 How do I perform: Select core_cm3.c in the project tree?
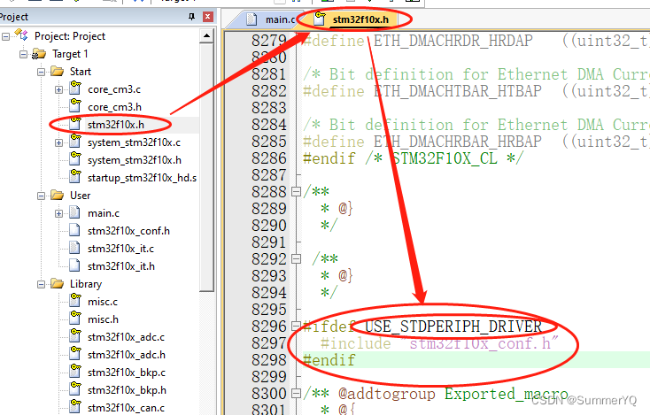(114, 89)
